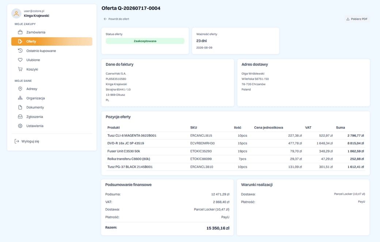Viewport: 380px width, 242px height.
Task: Click the logout arrow icon
Action: pos(17,141)
